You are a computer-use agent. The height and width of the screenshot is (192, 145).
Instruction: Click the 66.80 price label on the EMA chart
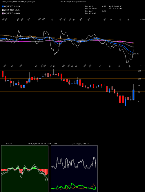pyautogui.click(x=136, y=54)
